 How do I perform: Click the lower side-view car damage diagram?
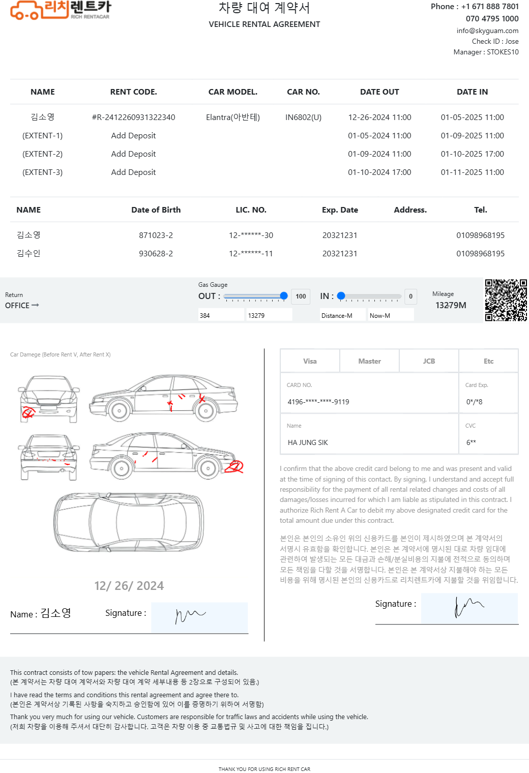[166, 456]
